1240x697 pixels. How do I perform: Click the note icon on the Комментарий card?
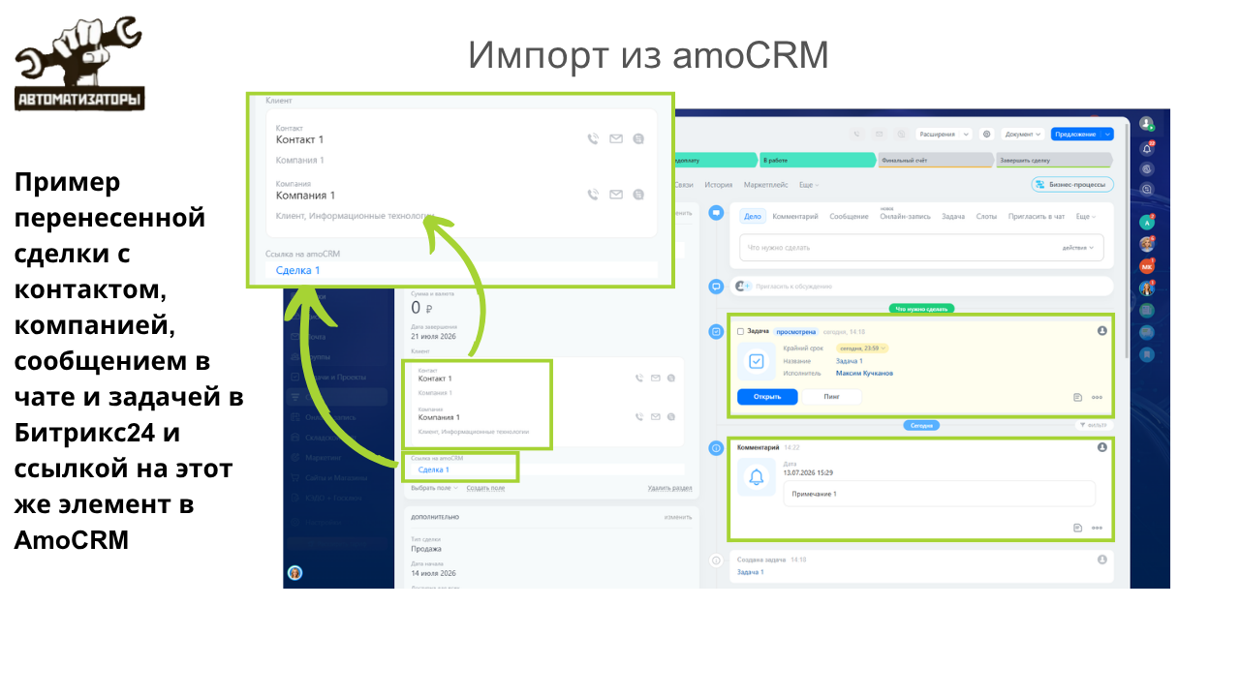[1077, 528]
